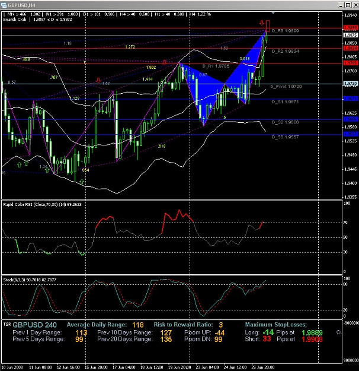Click the 1.9940 price at scale top

[351, 15]
